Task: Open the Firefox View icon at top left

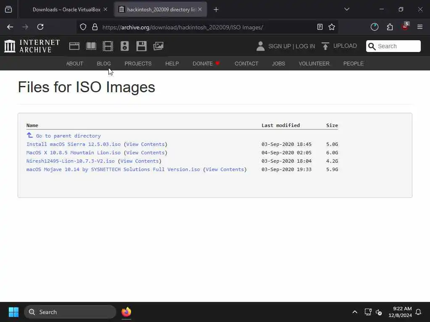Action: click(8, 9)
